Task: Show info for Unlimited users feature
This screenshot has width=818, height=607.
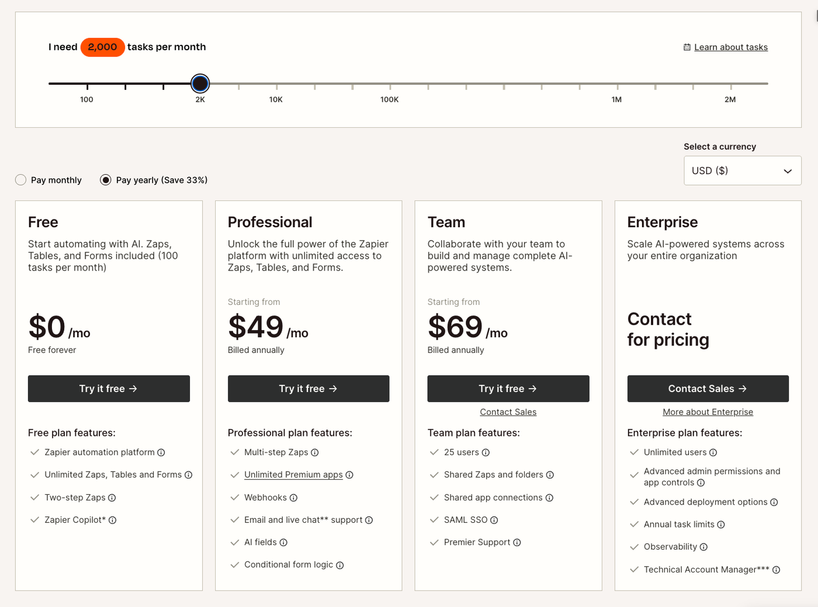Action: pyautogui.click(x=713, y=453)
